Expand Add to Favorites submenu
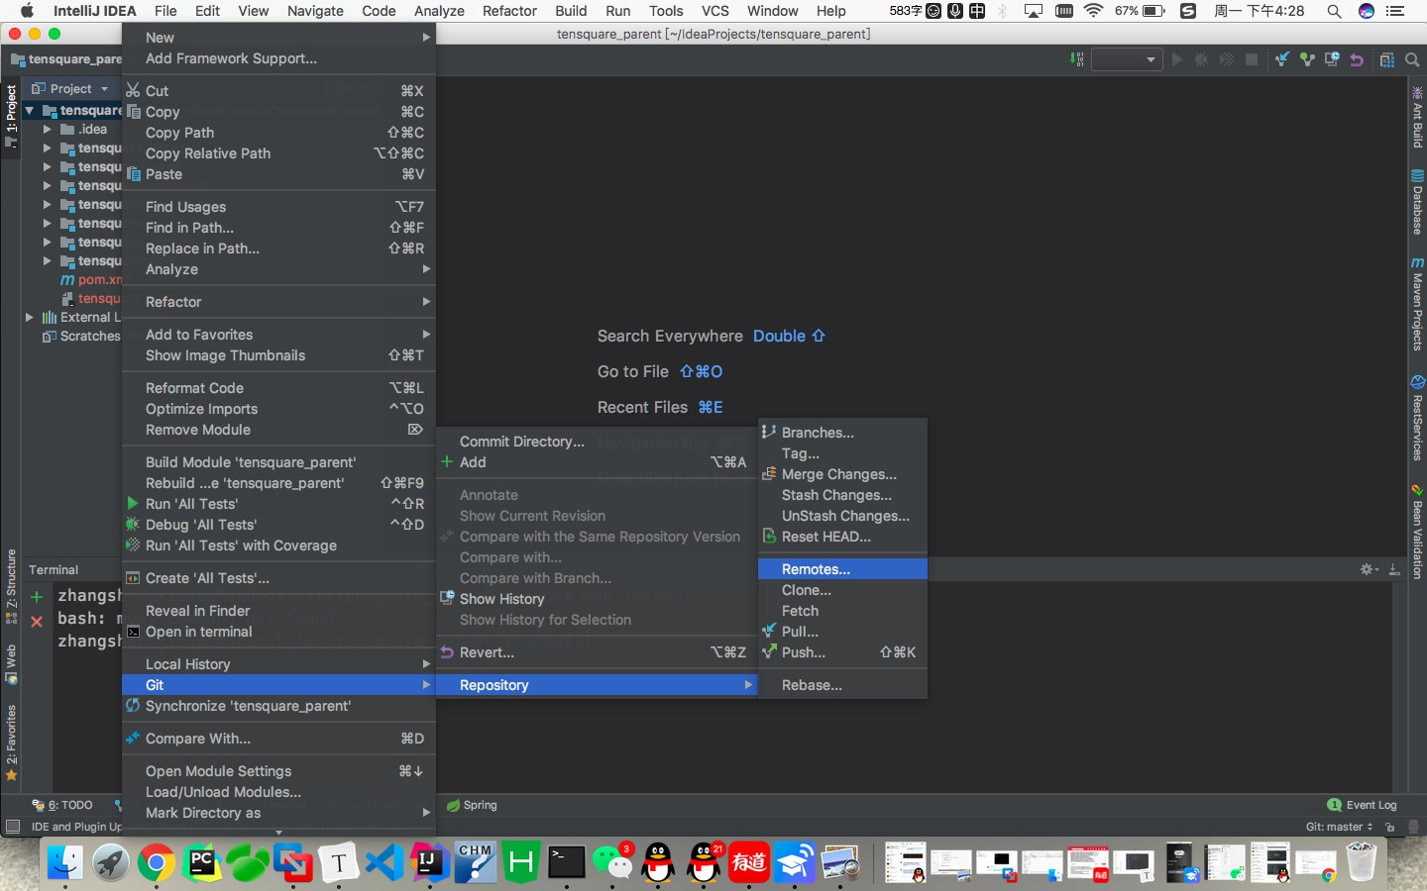 click(x=278, y=335)
